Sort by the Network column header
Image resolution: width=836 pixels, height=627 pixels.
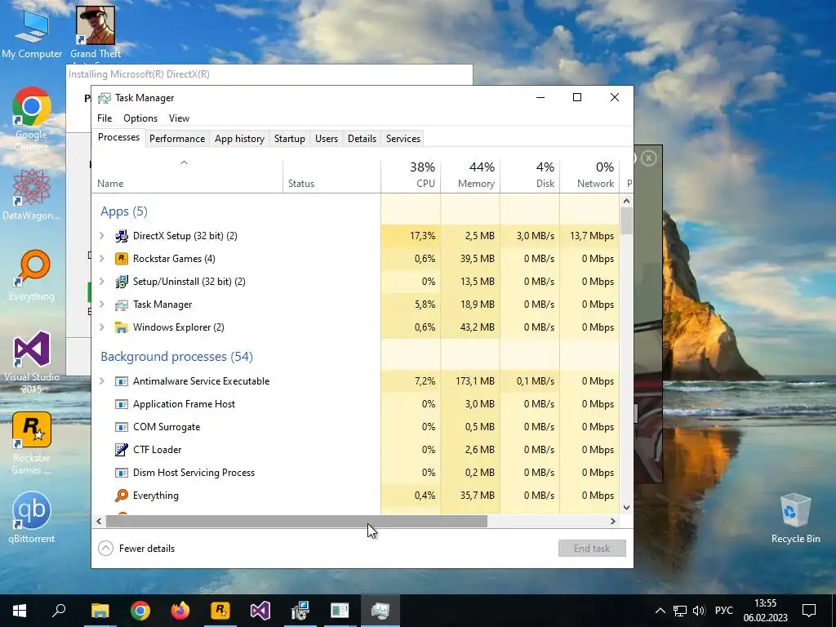[589, 175]
